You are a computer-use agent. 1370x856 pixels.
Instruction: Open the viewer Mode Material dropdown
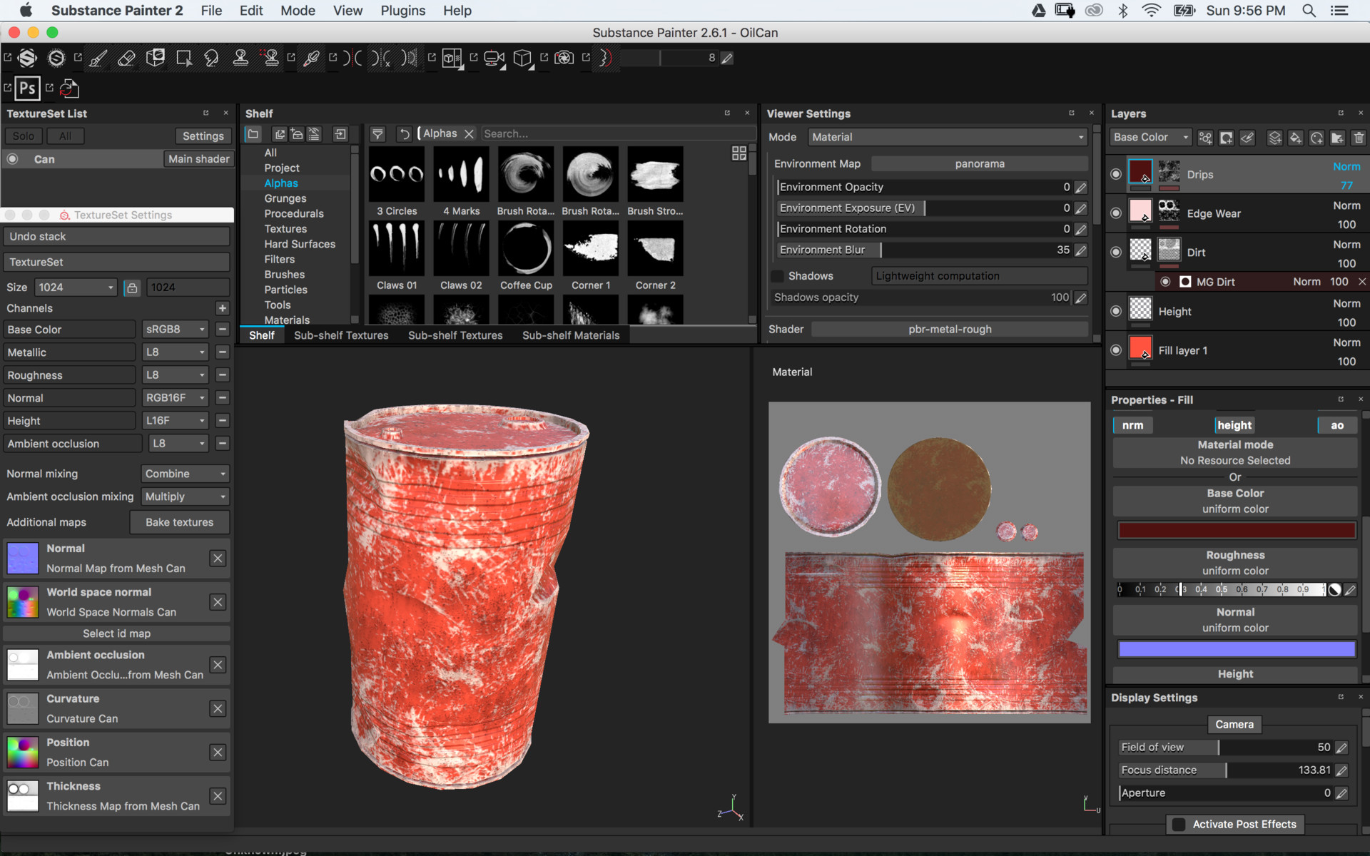948,137
